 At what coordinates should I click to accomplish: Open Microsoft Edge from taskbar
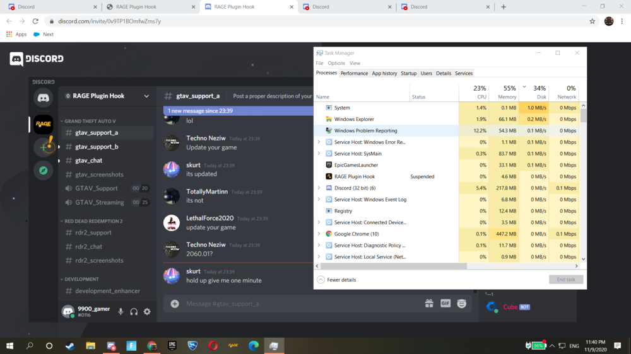(x=254, y=346)
